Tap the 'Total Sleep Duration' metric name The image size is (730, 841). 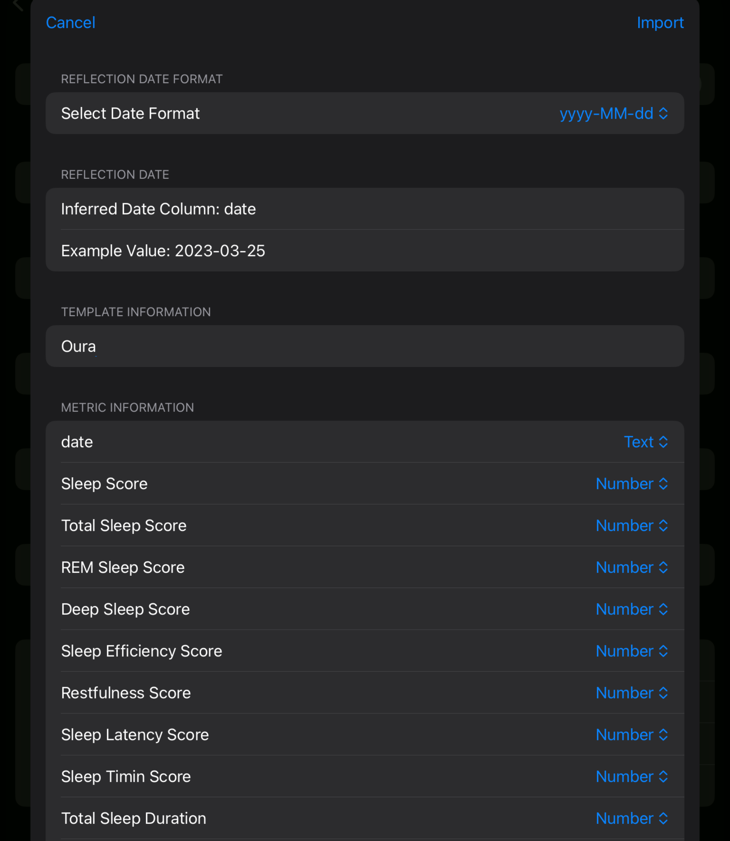(134, 818)
